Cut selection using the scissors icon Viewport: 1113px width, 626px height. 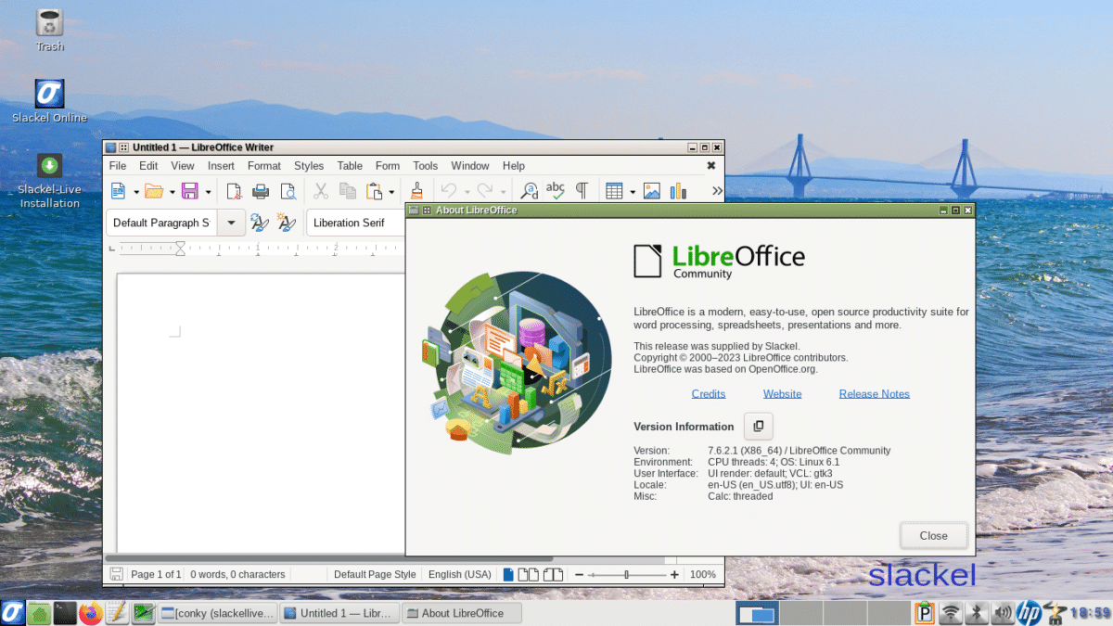point(320,191)
